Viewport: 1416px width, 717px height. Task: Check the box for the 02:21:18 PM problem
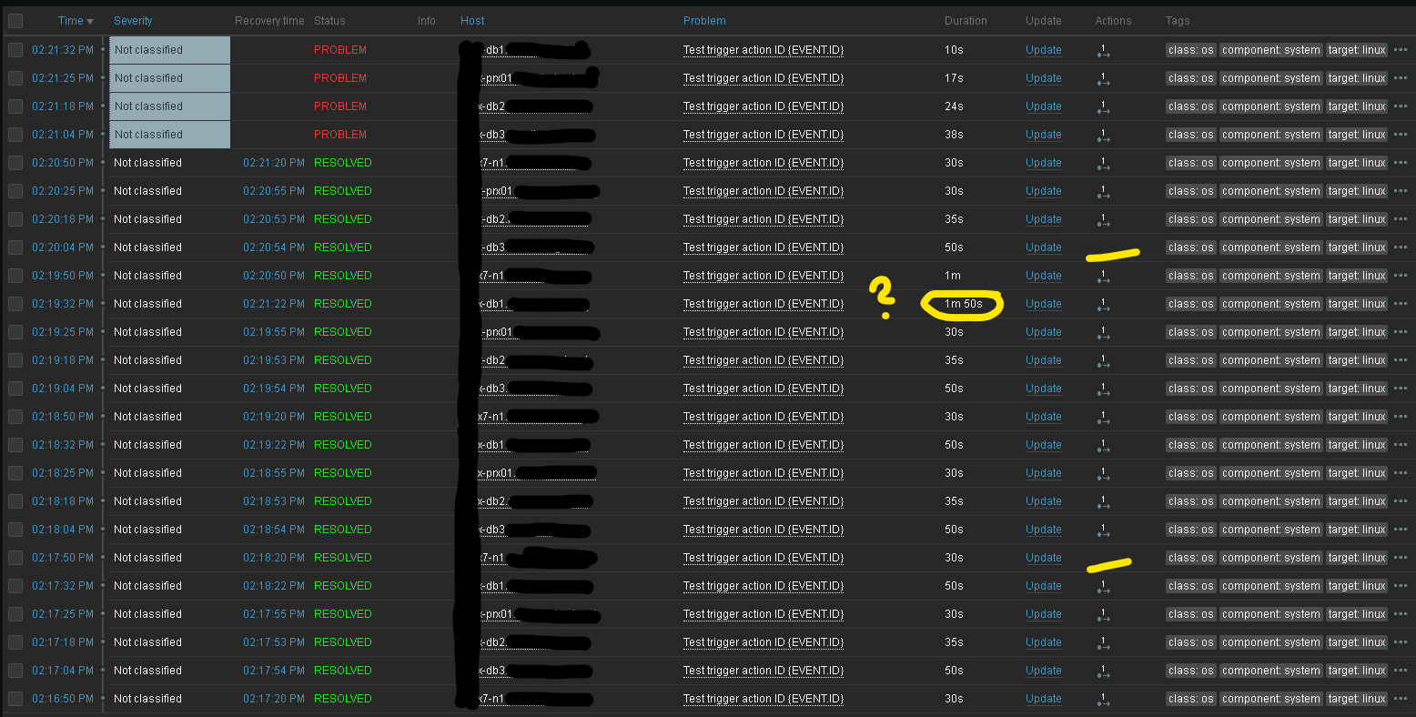15,106
